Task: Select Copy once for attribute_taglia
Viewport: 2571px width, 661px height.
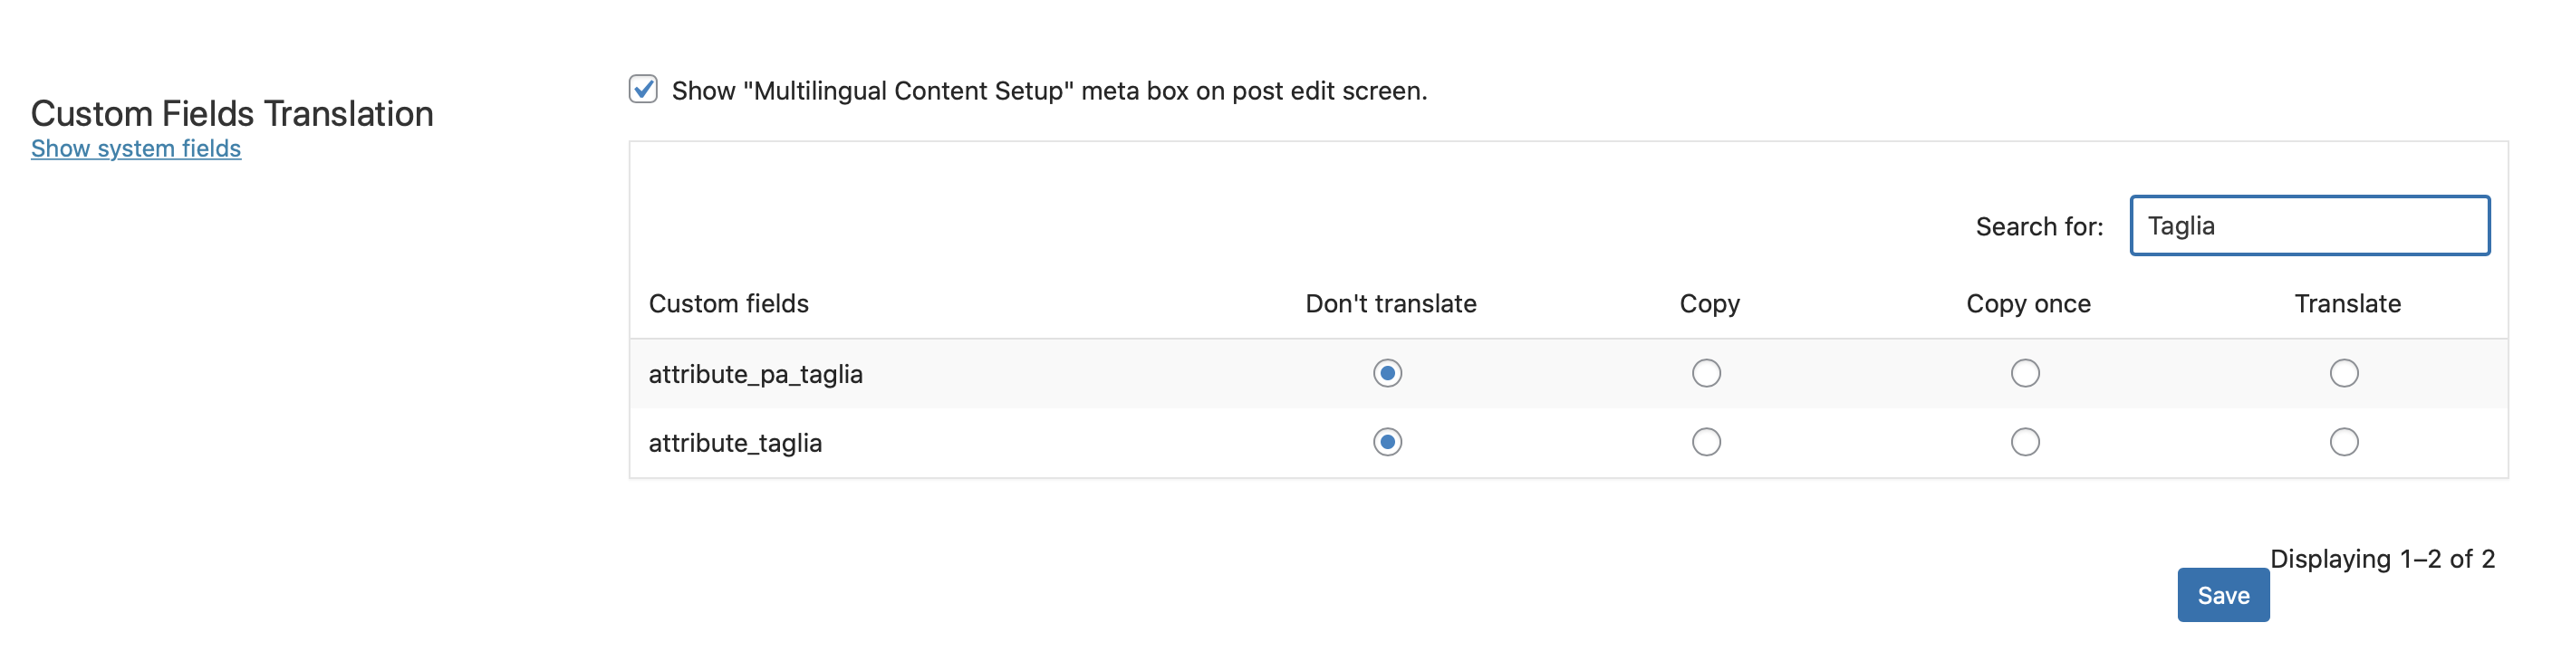Action: pos(2025,442)
